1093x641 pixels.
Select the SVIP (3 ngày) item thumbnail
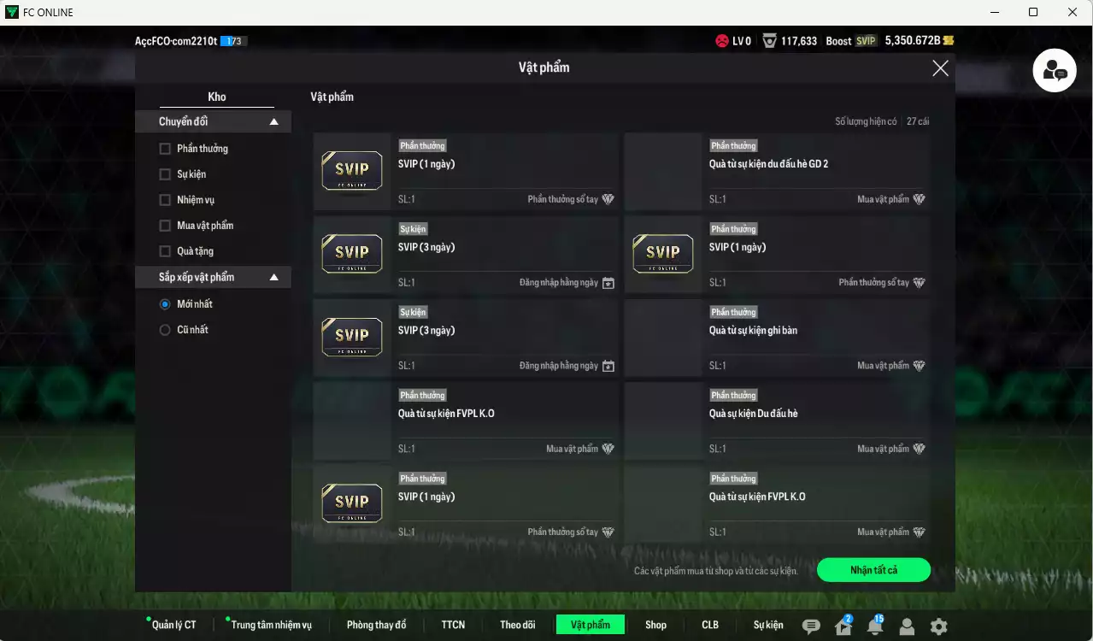tap(351, 254)
